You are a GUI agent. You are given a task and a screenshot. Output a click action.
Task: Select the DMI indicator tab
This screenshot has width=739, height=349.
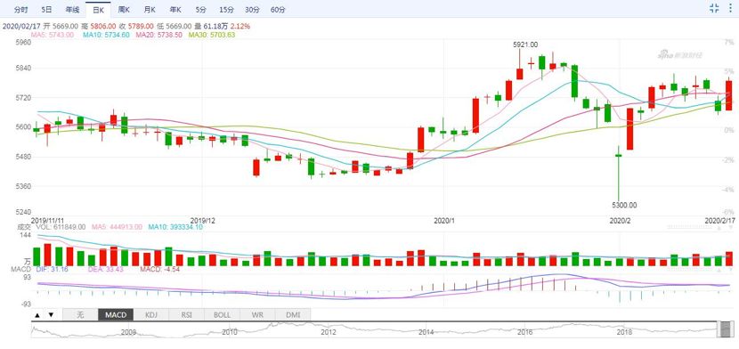293,314
